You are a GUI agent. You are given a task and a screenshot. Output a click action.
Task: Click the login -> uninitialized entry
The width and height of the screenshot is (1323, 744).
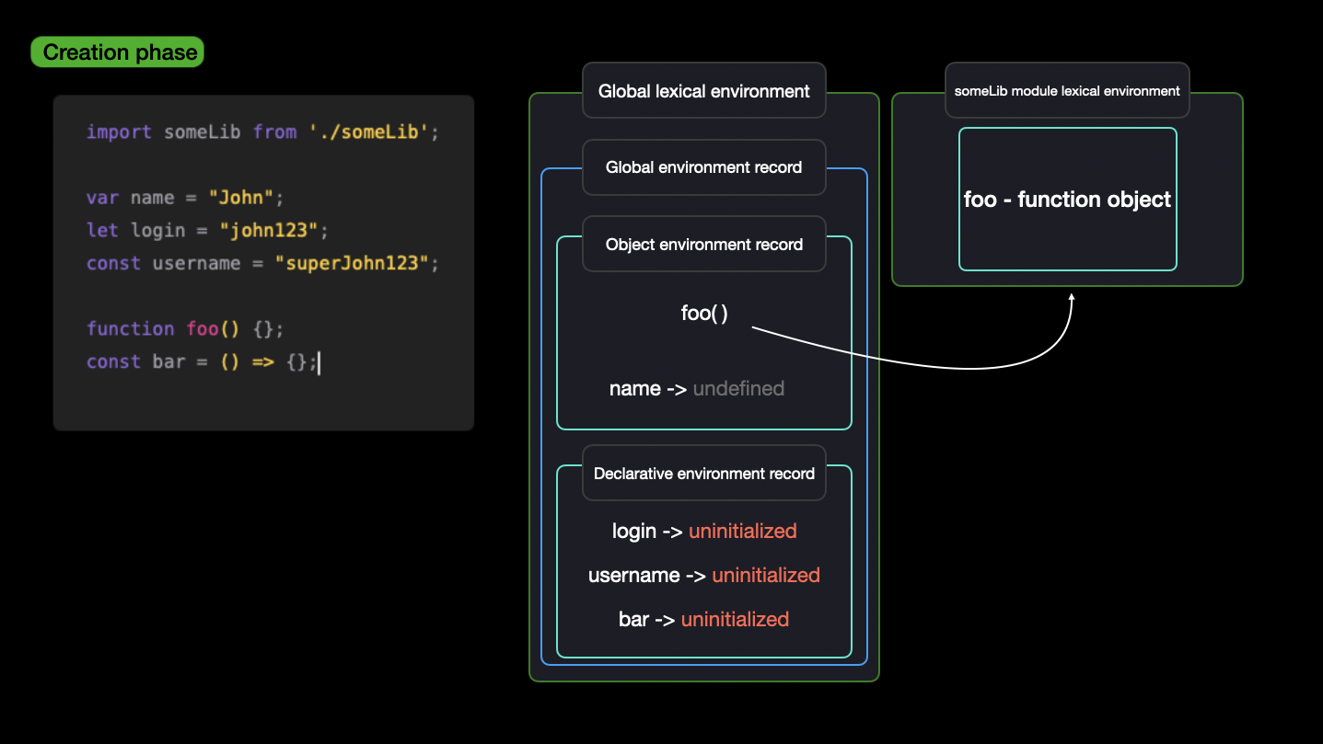pos(704,532)
